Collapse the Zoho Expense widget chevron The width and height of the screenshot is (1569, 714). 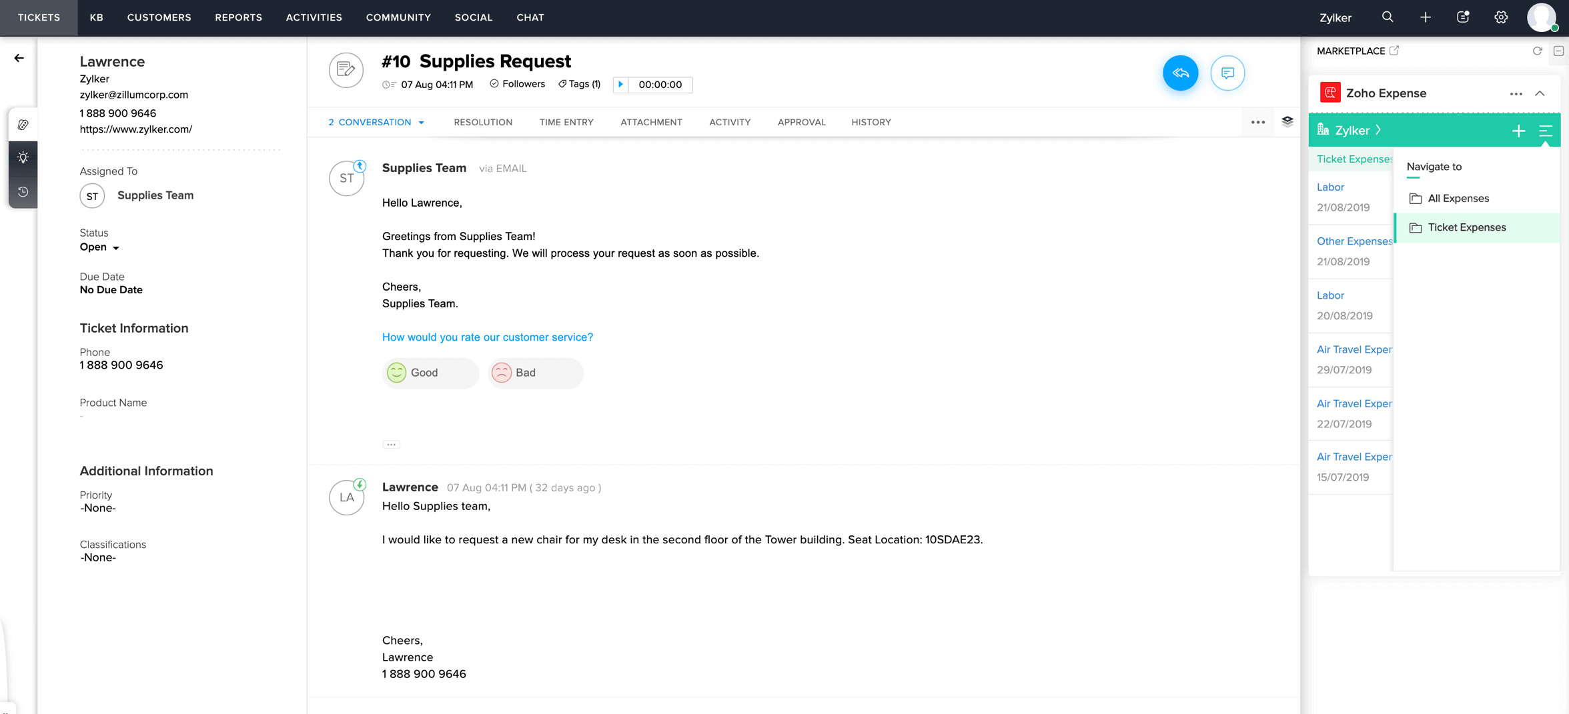click(x=1540, y=93)
